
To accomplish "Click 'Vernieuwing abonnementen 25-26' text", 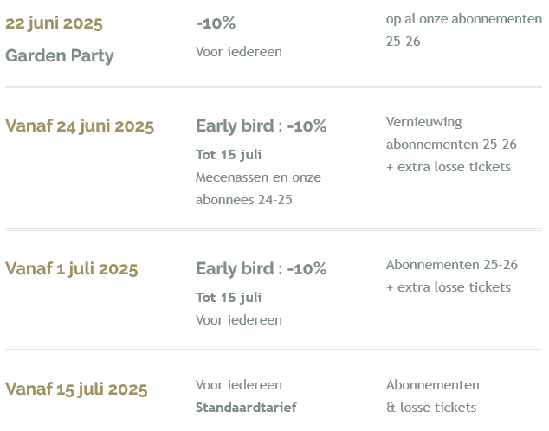I will click(451, 132).
